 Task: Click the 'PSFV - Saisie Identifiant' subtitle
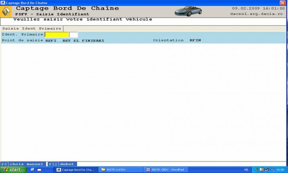52,14
